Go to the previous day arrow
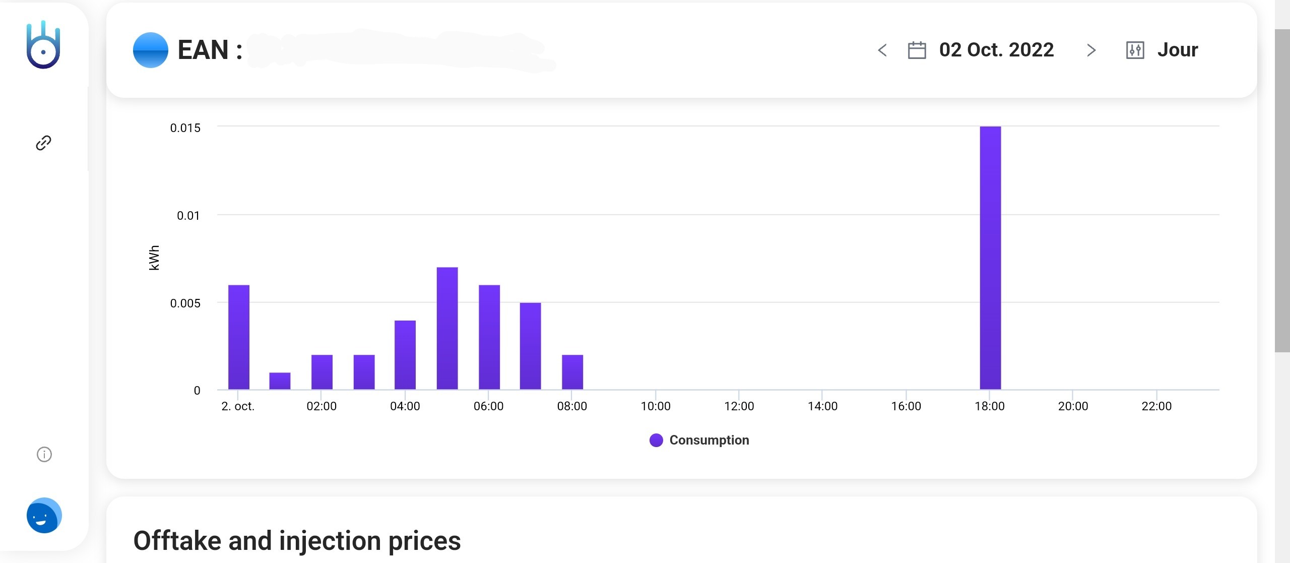Image resolution: width=1290 pixels, height=563 pixels. pyautogui.click(x=882, y=50)
